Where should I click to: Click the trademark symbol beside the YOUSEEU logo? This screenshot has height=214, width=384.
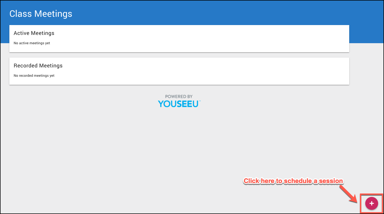point(199,101)
